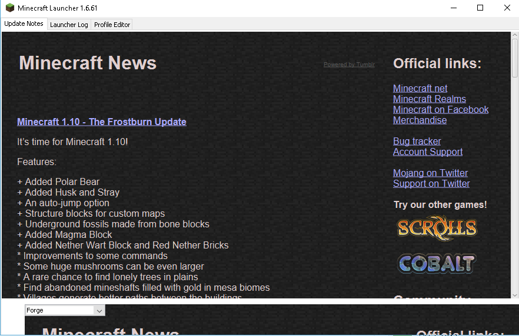Click the '+ Added Polar Bear' line
This screenshot has width=519, height=336.
point(58,182)
